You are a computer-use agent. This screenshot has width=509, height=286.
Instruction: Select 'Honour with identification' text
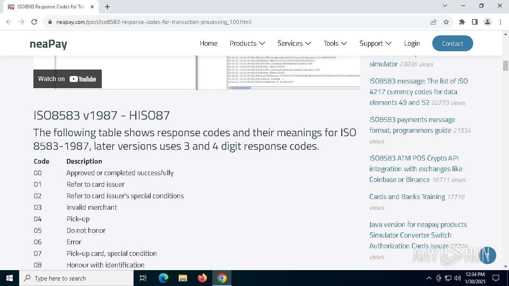[x=105, y=265]
